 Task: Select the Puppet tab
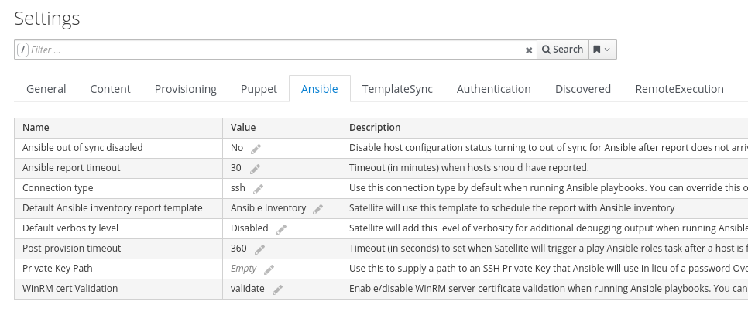point(259,89)
